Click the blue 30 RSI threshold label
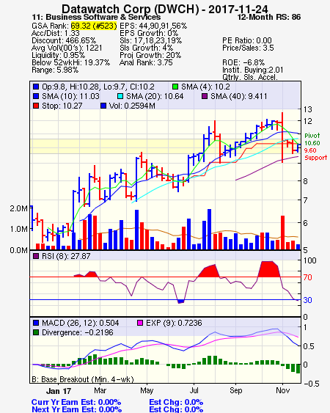Viewport: 330px width, 413px height. [x=307, y=300]
